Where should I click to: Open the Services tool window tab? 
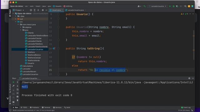[57, 108]
